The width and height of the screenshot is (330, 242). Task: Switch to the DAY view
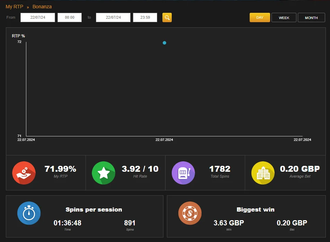pos(260,17)
